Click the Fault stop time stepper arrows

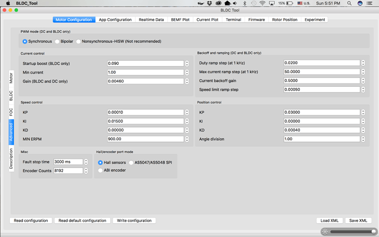[86, 162]
